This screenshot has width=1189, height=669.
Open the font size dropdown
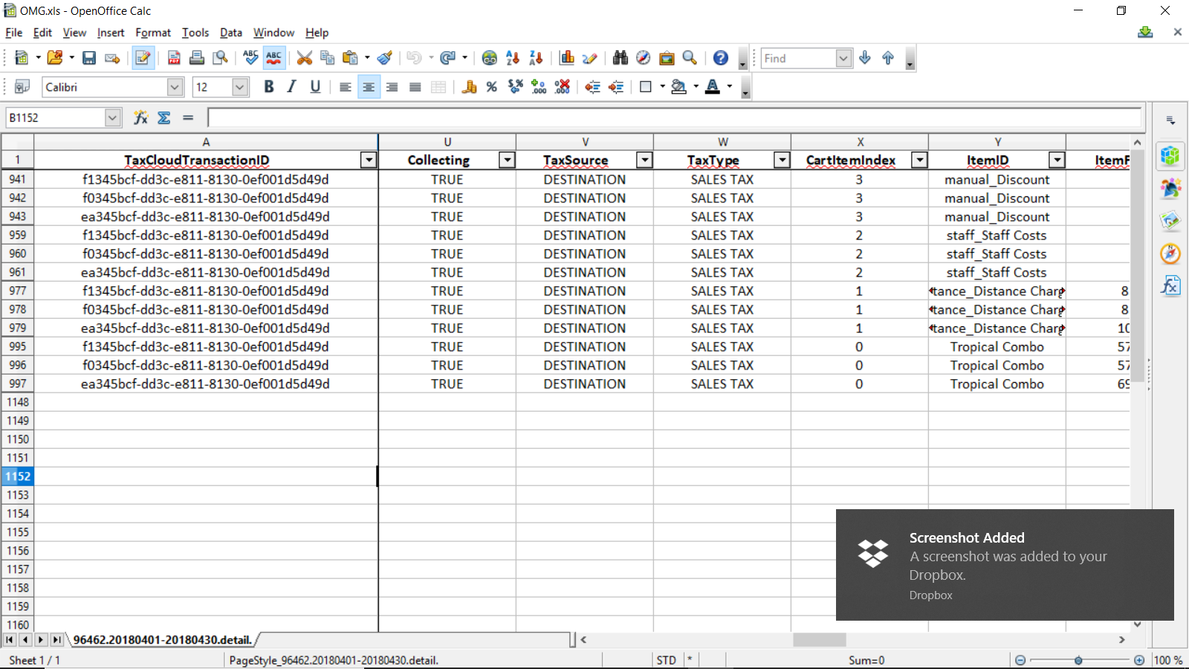coord(239,87)
